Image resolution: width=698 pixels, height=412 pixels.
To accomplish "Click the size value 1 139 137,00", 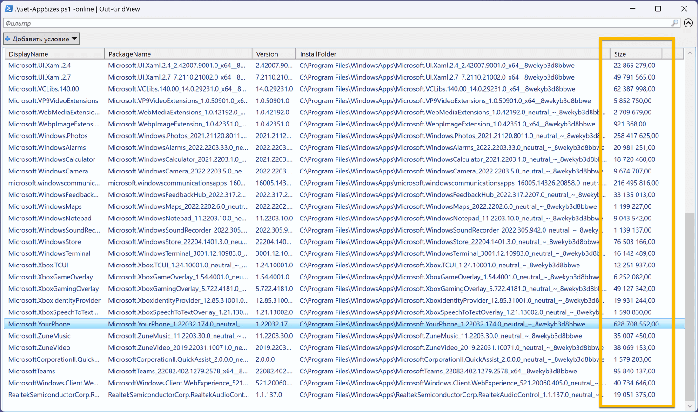I will (632, 230).
